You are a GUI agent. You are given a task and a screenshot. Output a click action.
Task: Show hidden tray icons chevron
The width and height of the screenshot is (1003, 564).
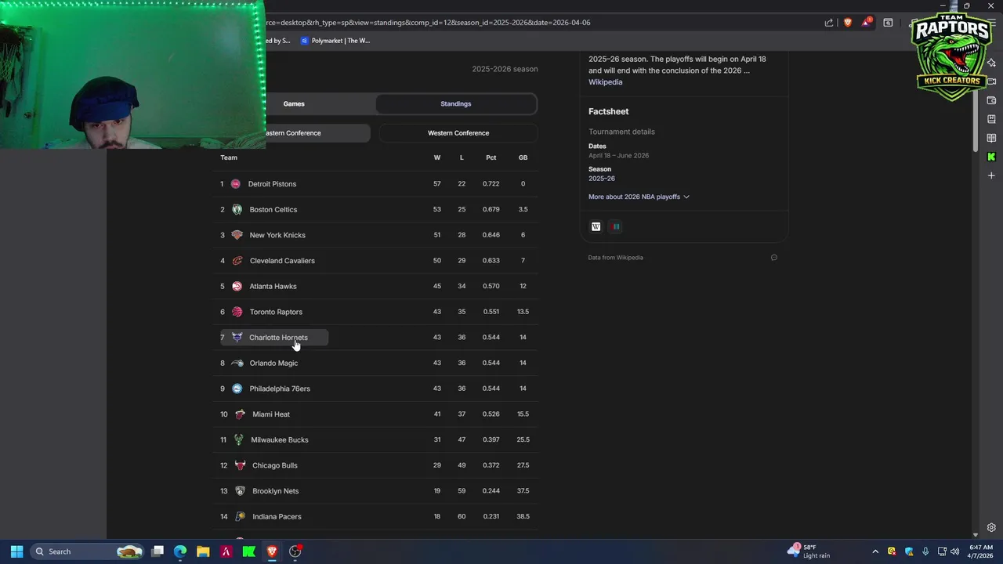pyautogui.click(x=875, y=551)
